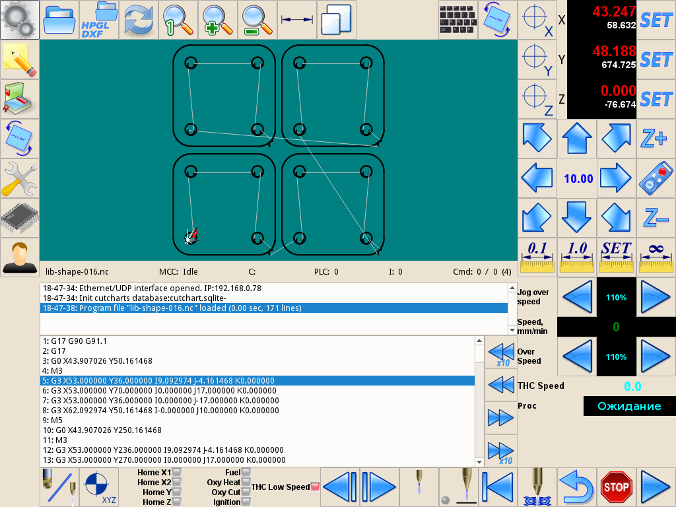Increase jog over speed with right arrow
Viewport: 676px width, 507px height.
[656, 297]
